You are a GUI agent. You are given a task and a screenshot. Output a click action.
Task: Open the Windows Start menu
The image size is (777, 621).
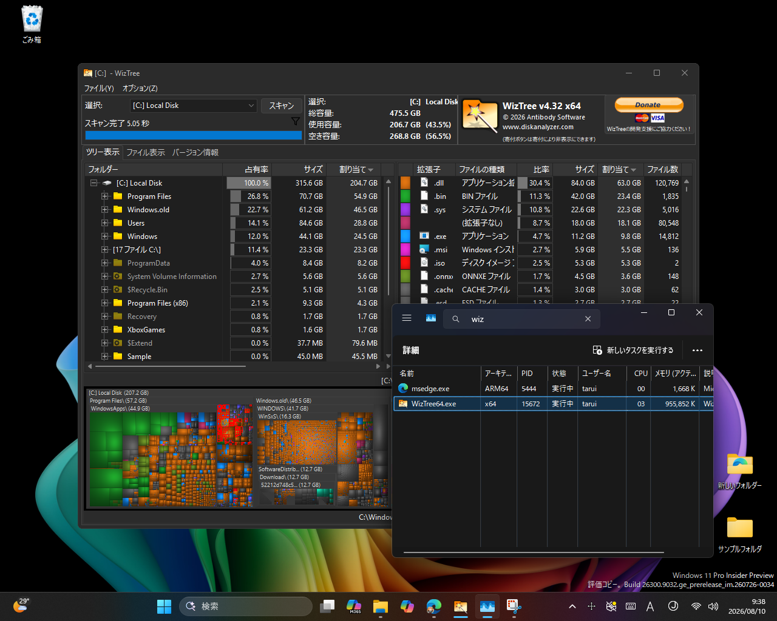coord(165,606)
